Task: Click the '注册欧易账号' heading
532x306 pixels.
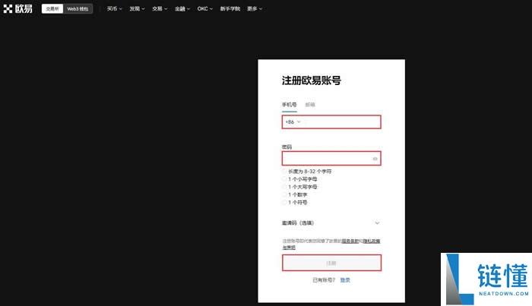Action: pos(311,80)
